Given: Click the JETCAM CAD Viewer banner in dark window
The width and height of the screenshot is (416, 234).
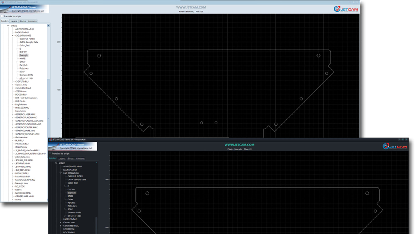Looking at the screenshot, I should coord(72,146).
